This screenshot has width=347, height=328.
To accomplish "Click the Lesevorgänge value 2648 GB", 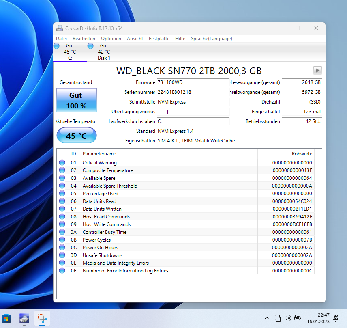I will 302,82.
